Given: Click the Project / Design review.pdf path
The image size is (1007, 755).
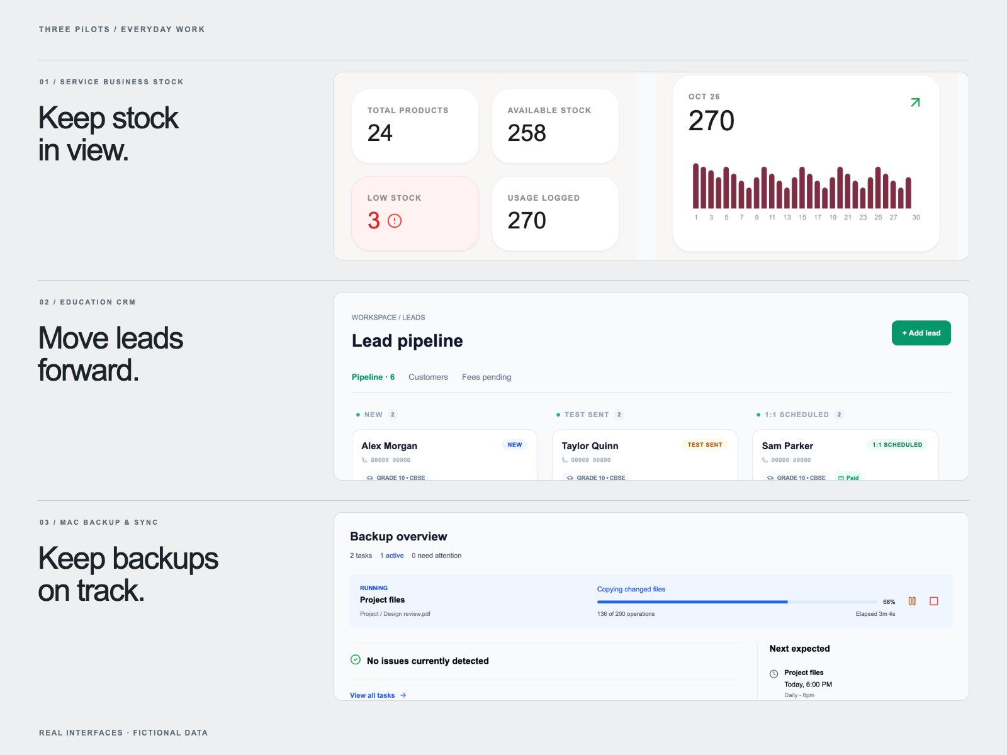Looking at the screenshot, I should click(x=395, y=614).
